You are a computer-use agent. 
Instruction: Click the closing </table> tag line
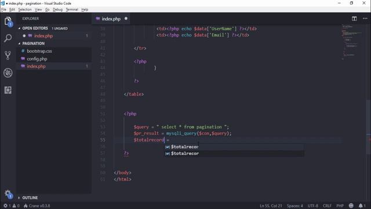(133, 94)
